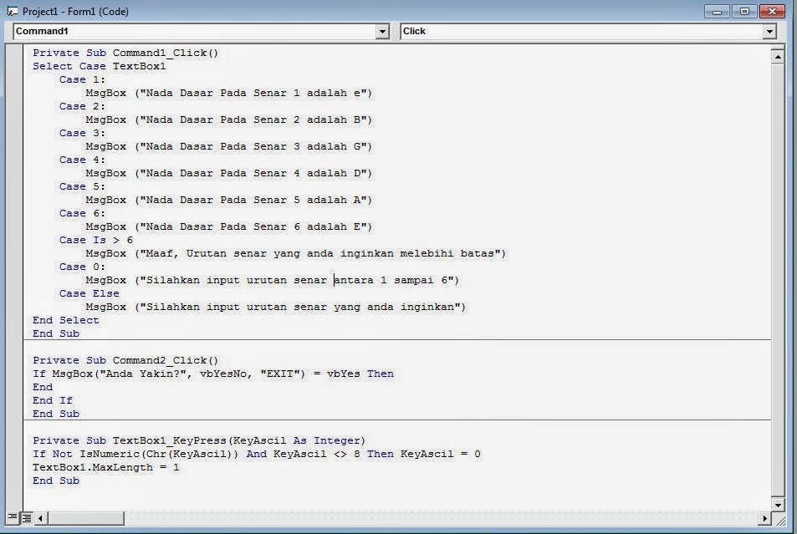Click the 'End Select' line
Screen dimensions: 797x534
tap(65, 320)
